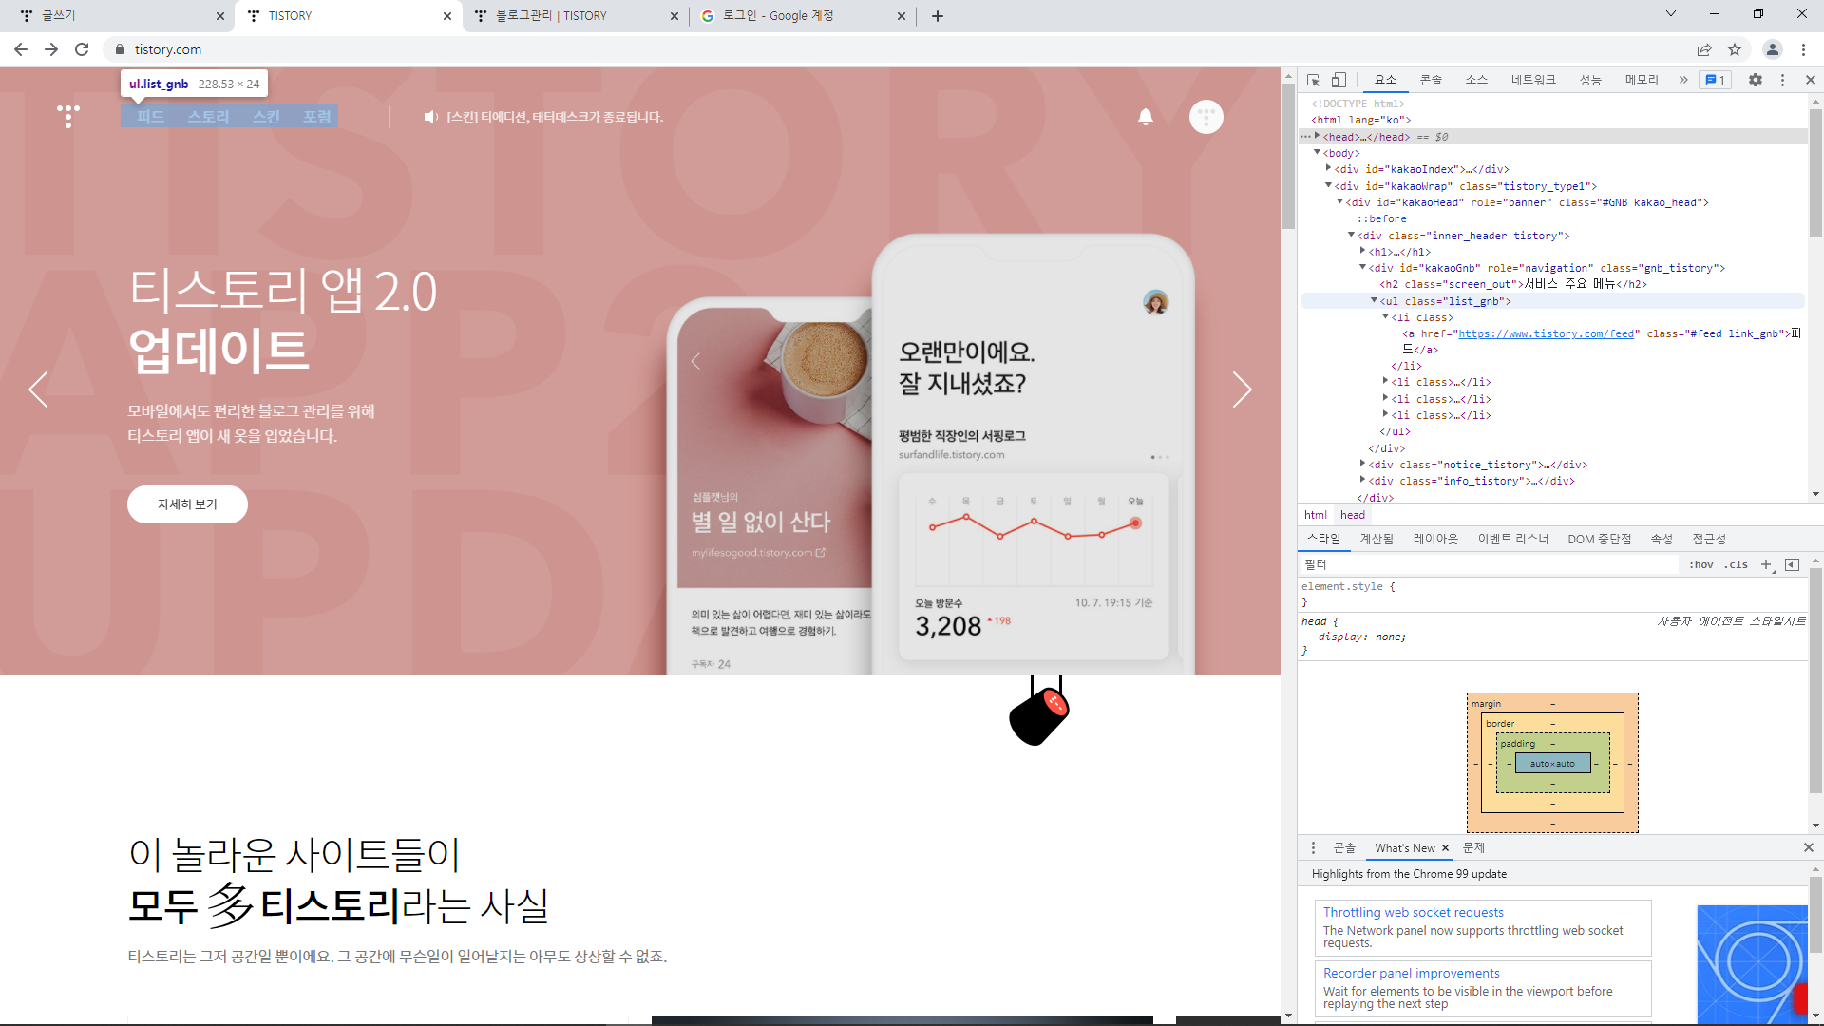
Task: Bookmark this page with star icon
Action: point(1735,49)
